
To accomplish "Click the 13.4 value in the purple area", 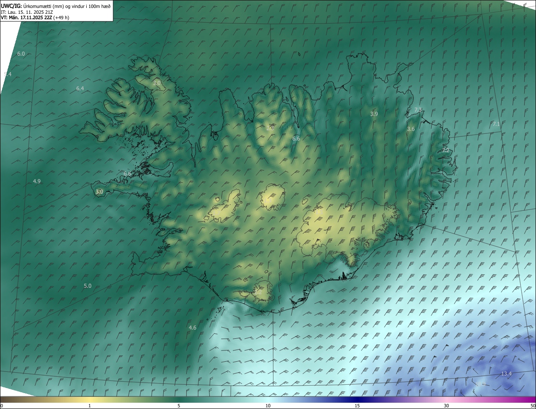I will coord(506,373).
